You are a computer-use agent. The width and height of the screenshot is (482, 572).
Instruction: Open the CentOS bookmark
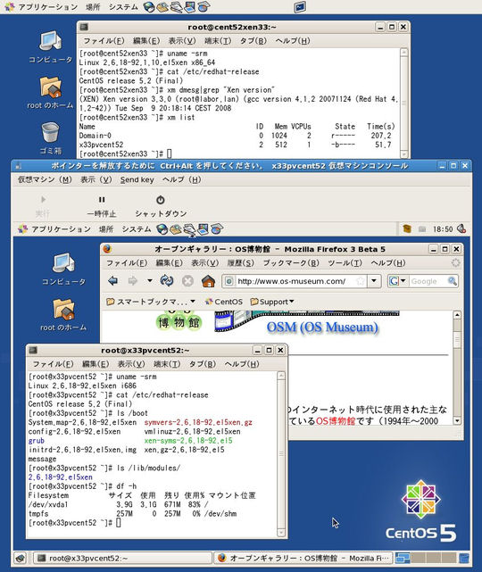tap(224, 302)
